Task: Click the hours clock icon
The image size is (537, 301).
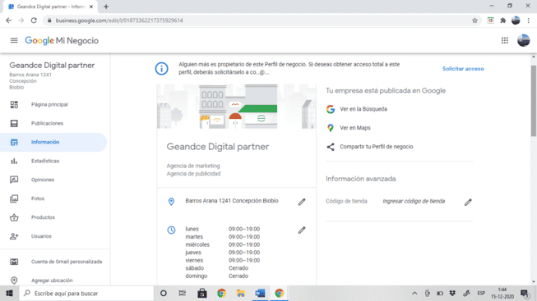Action: point(171,230)
